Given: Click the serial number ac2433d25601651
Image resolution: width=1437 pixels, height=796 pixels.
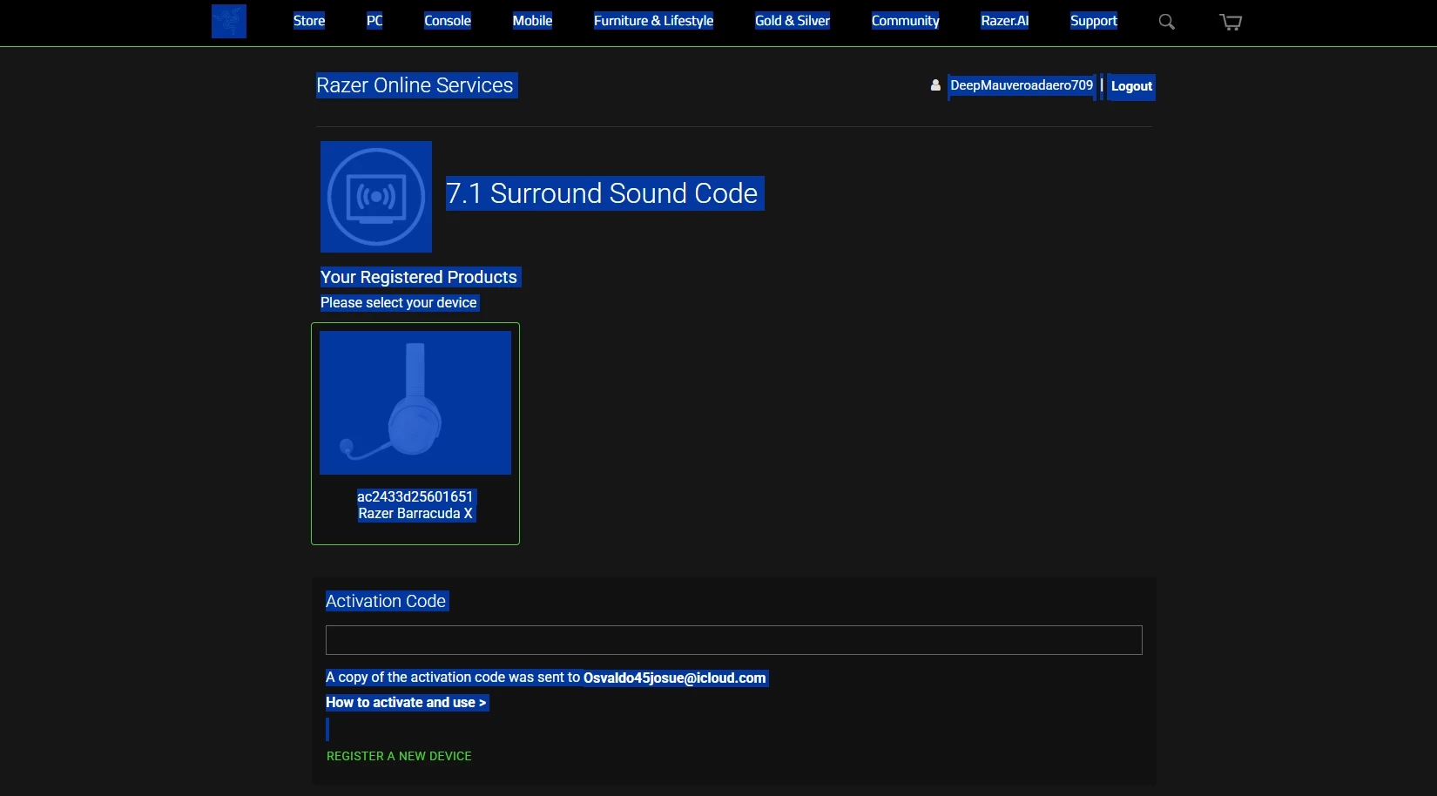Looking at the screenshot, I should (x=415, y=496).
